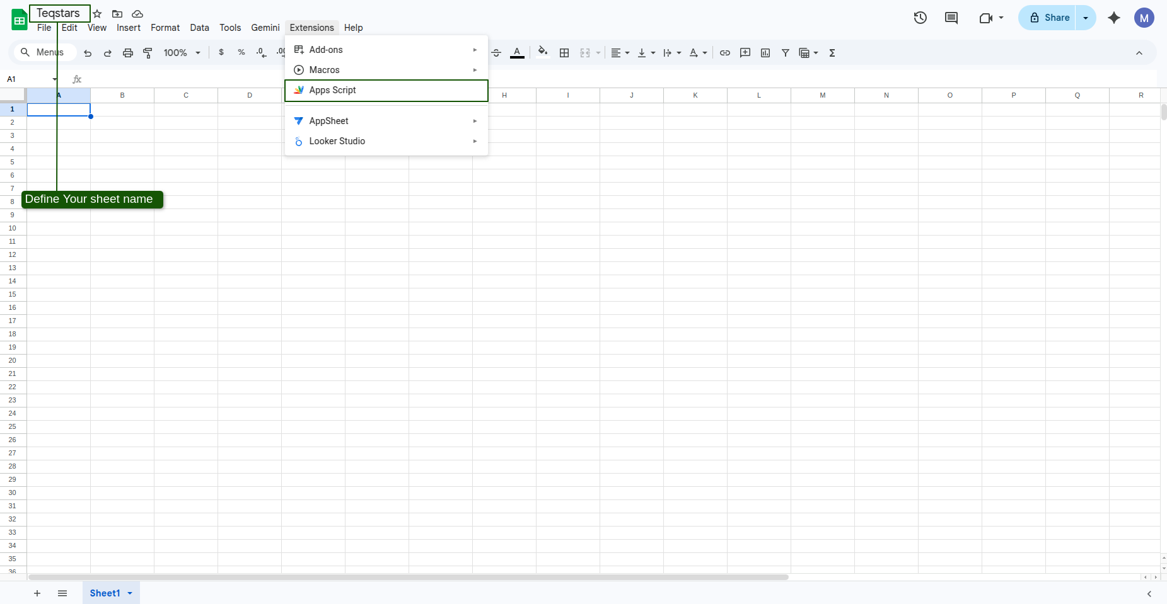
Task: Open the File menu
Action: tap(44, 28)
